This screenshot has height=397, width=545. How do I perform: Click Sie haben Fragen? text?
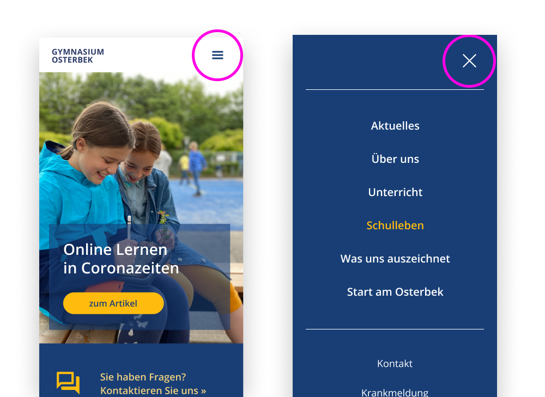[x=143, y=377]
